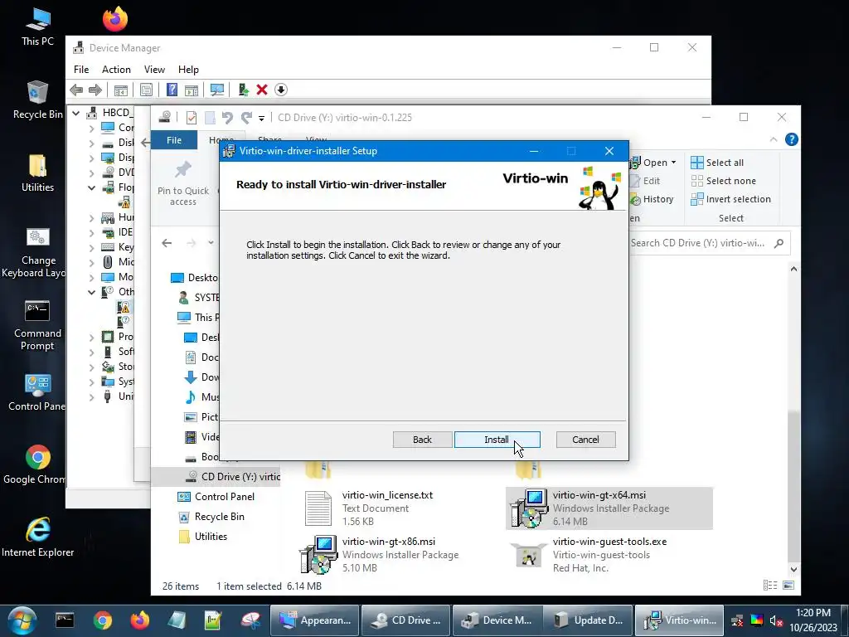Click the Search CD Drive field
This screenshot has width=849, height=637.
(708, 243)
